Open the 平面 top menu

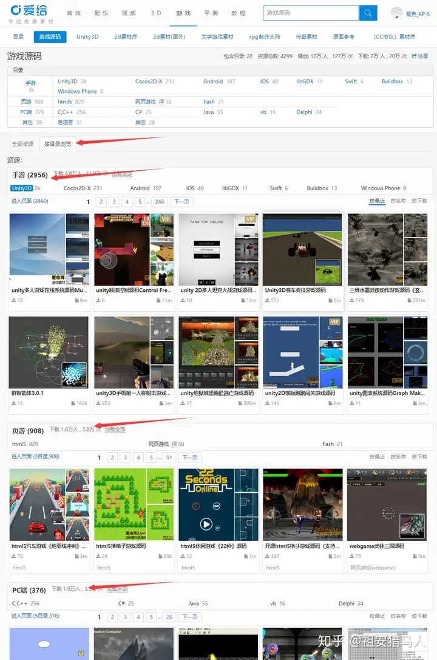211,13
